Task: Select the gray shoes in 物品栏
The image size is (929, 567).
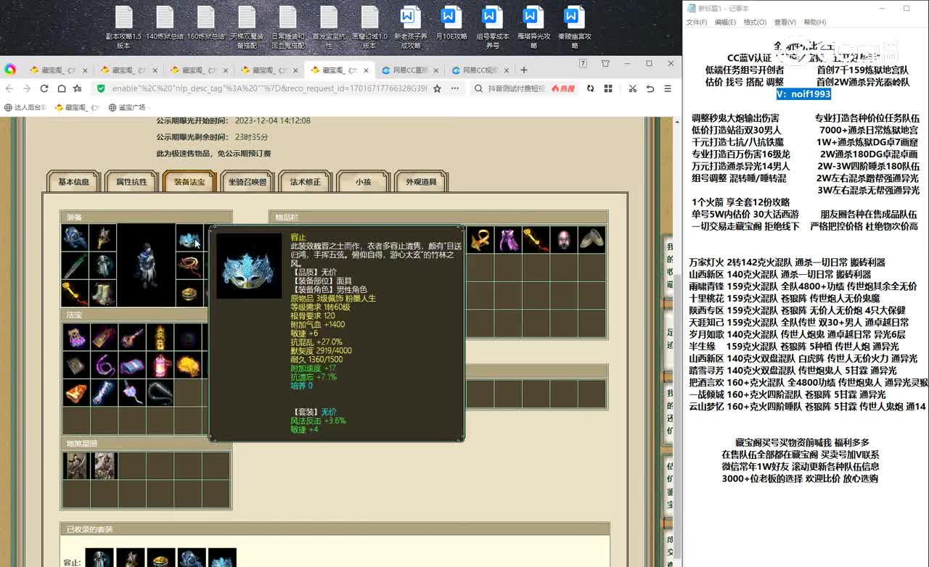Action: [x=592, y=240]
